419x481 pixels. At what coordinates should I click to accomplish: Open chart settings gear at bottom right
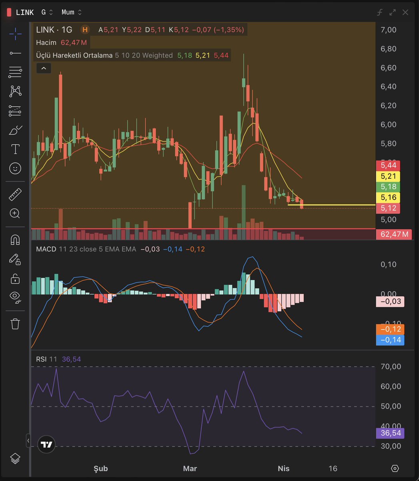395,468
